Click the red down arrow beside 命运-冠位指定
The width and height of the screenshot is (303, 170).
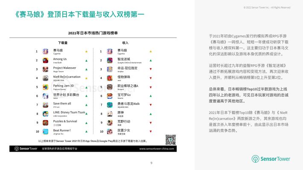pos(151,69)
